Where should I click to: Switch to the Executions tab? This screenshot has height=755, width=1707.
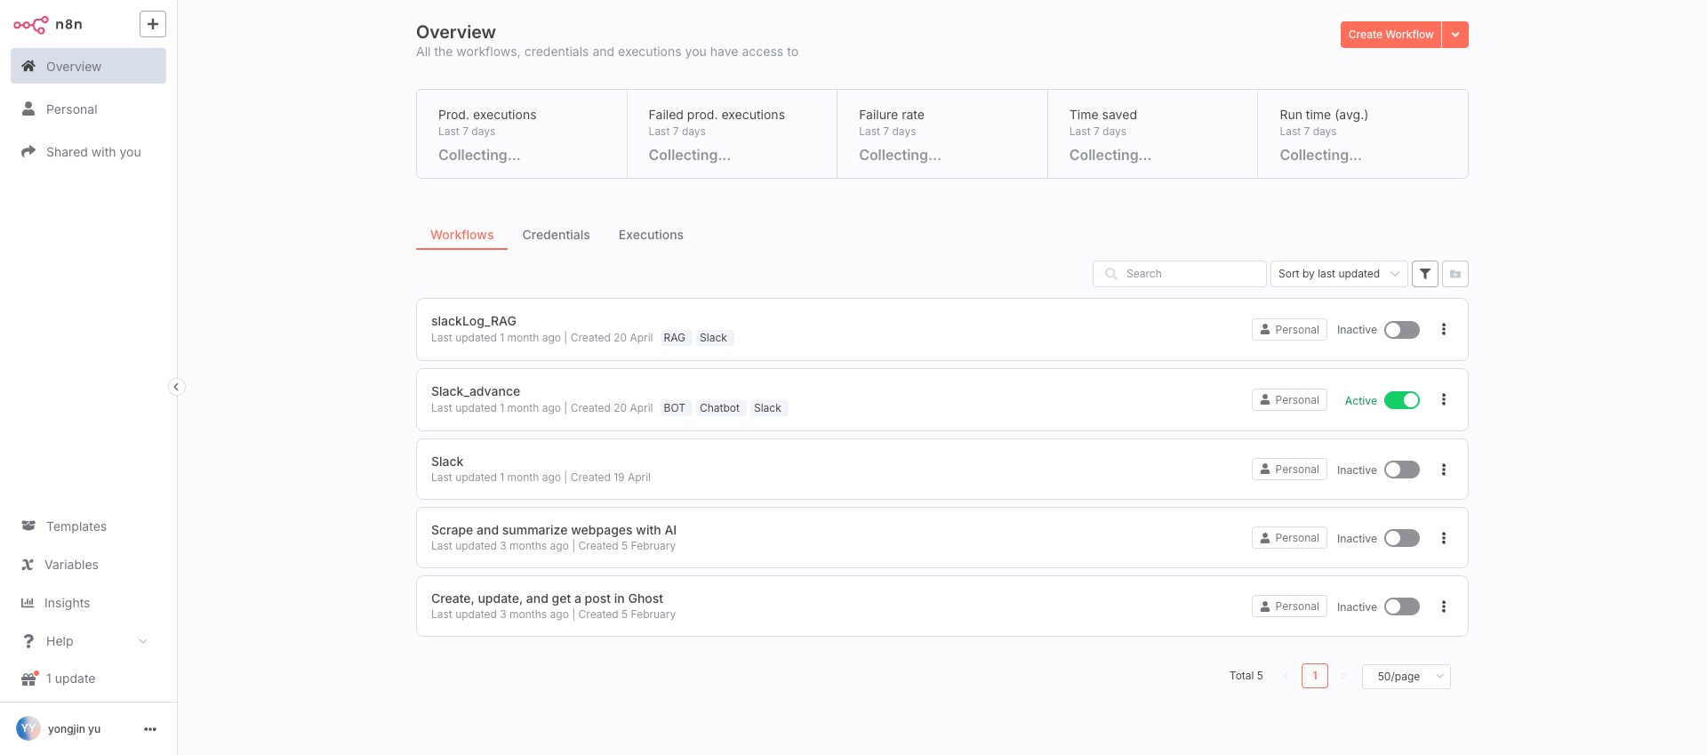[x=651, y=235]
